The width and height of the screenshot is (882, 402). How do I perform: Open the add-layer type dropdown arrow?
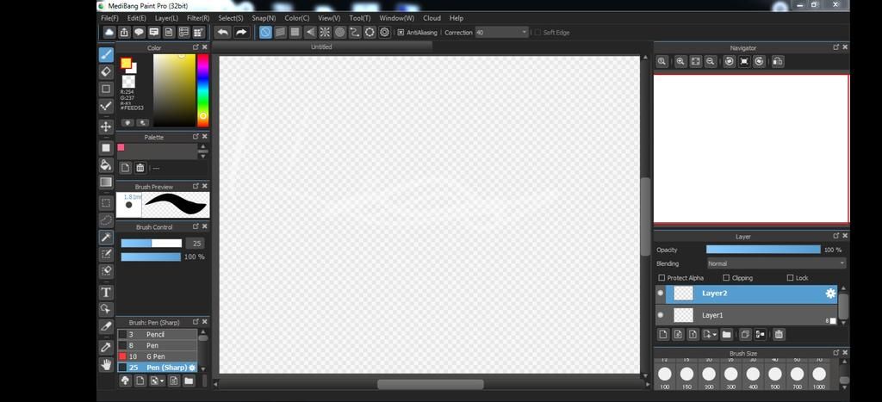[x=715, y=335]
